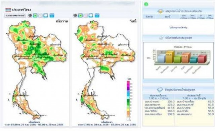This screenshot has width=215, height=131.
Task: Select the green rain map icon, left toolbar
Action: tap(35, 15)
